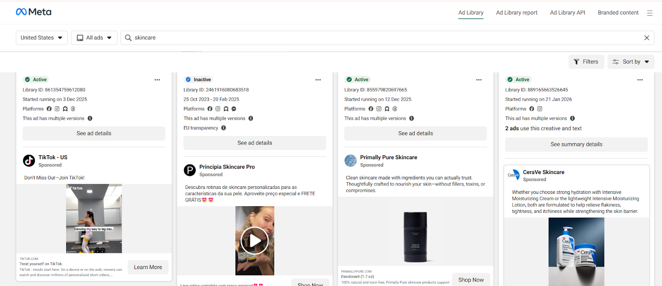Viewport: 662px width, 286px height.
Task: Expand the Sort by dropdown
Action: tap(631, 62)
